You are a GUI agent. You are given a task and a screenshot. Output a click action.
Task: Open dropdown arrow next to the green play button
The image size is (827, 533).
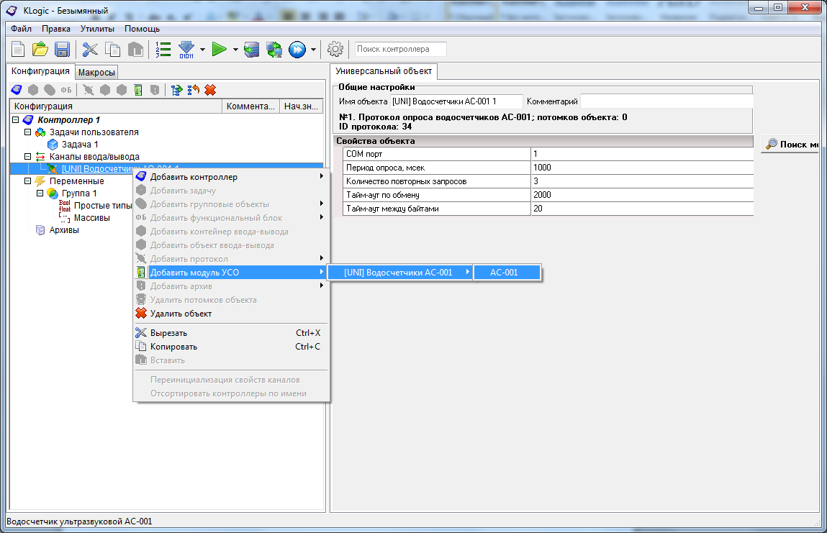point(235,50)
